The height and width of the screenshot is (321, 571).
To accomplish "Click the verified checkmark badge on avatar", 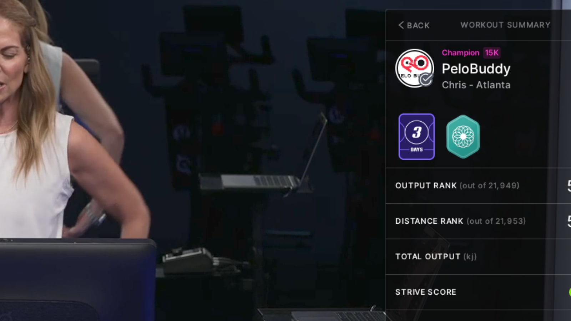I will (x=426, y=80).
